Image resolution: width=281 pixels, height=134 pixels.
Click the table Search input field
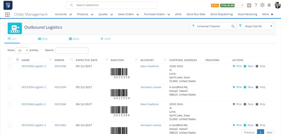(72, 51)
